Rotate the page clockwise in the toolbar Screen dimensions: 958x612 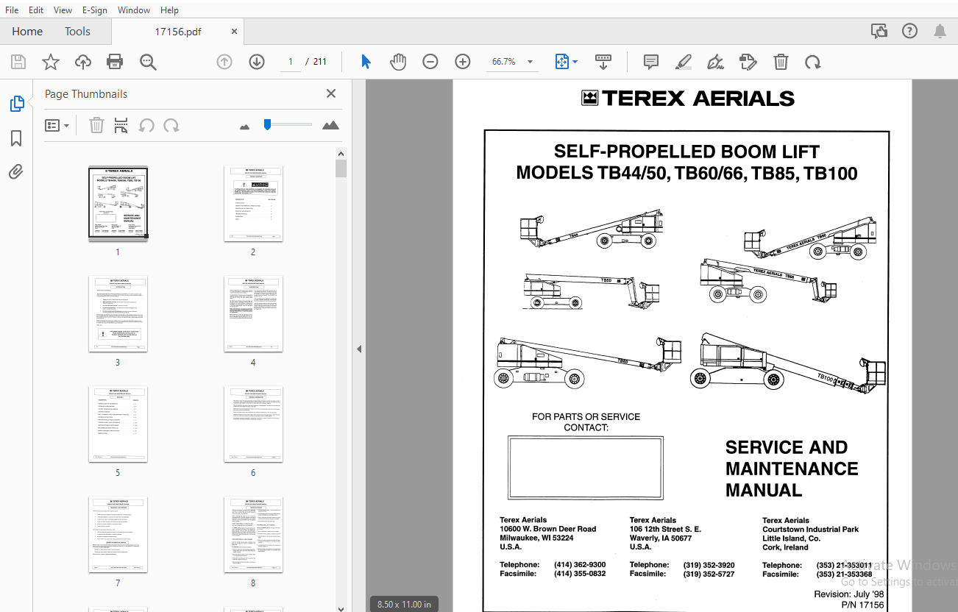click(812, 62)
